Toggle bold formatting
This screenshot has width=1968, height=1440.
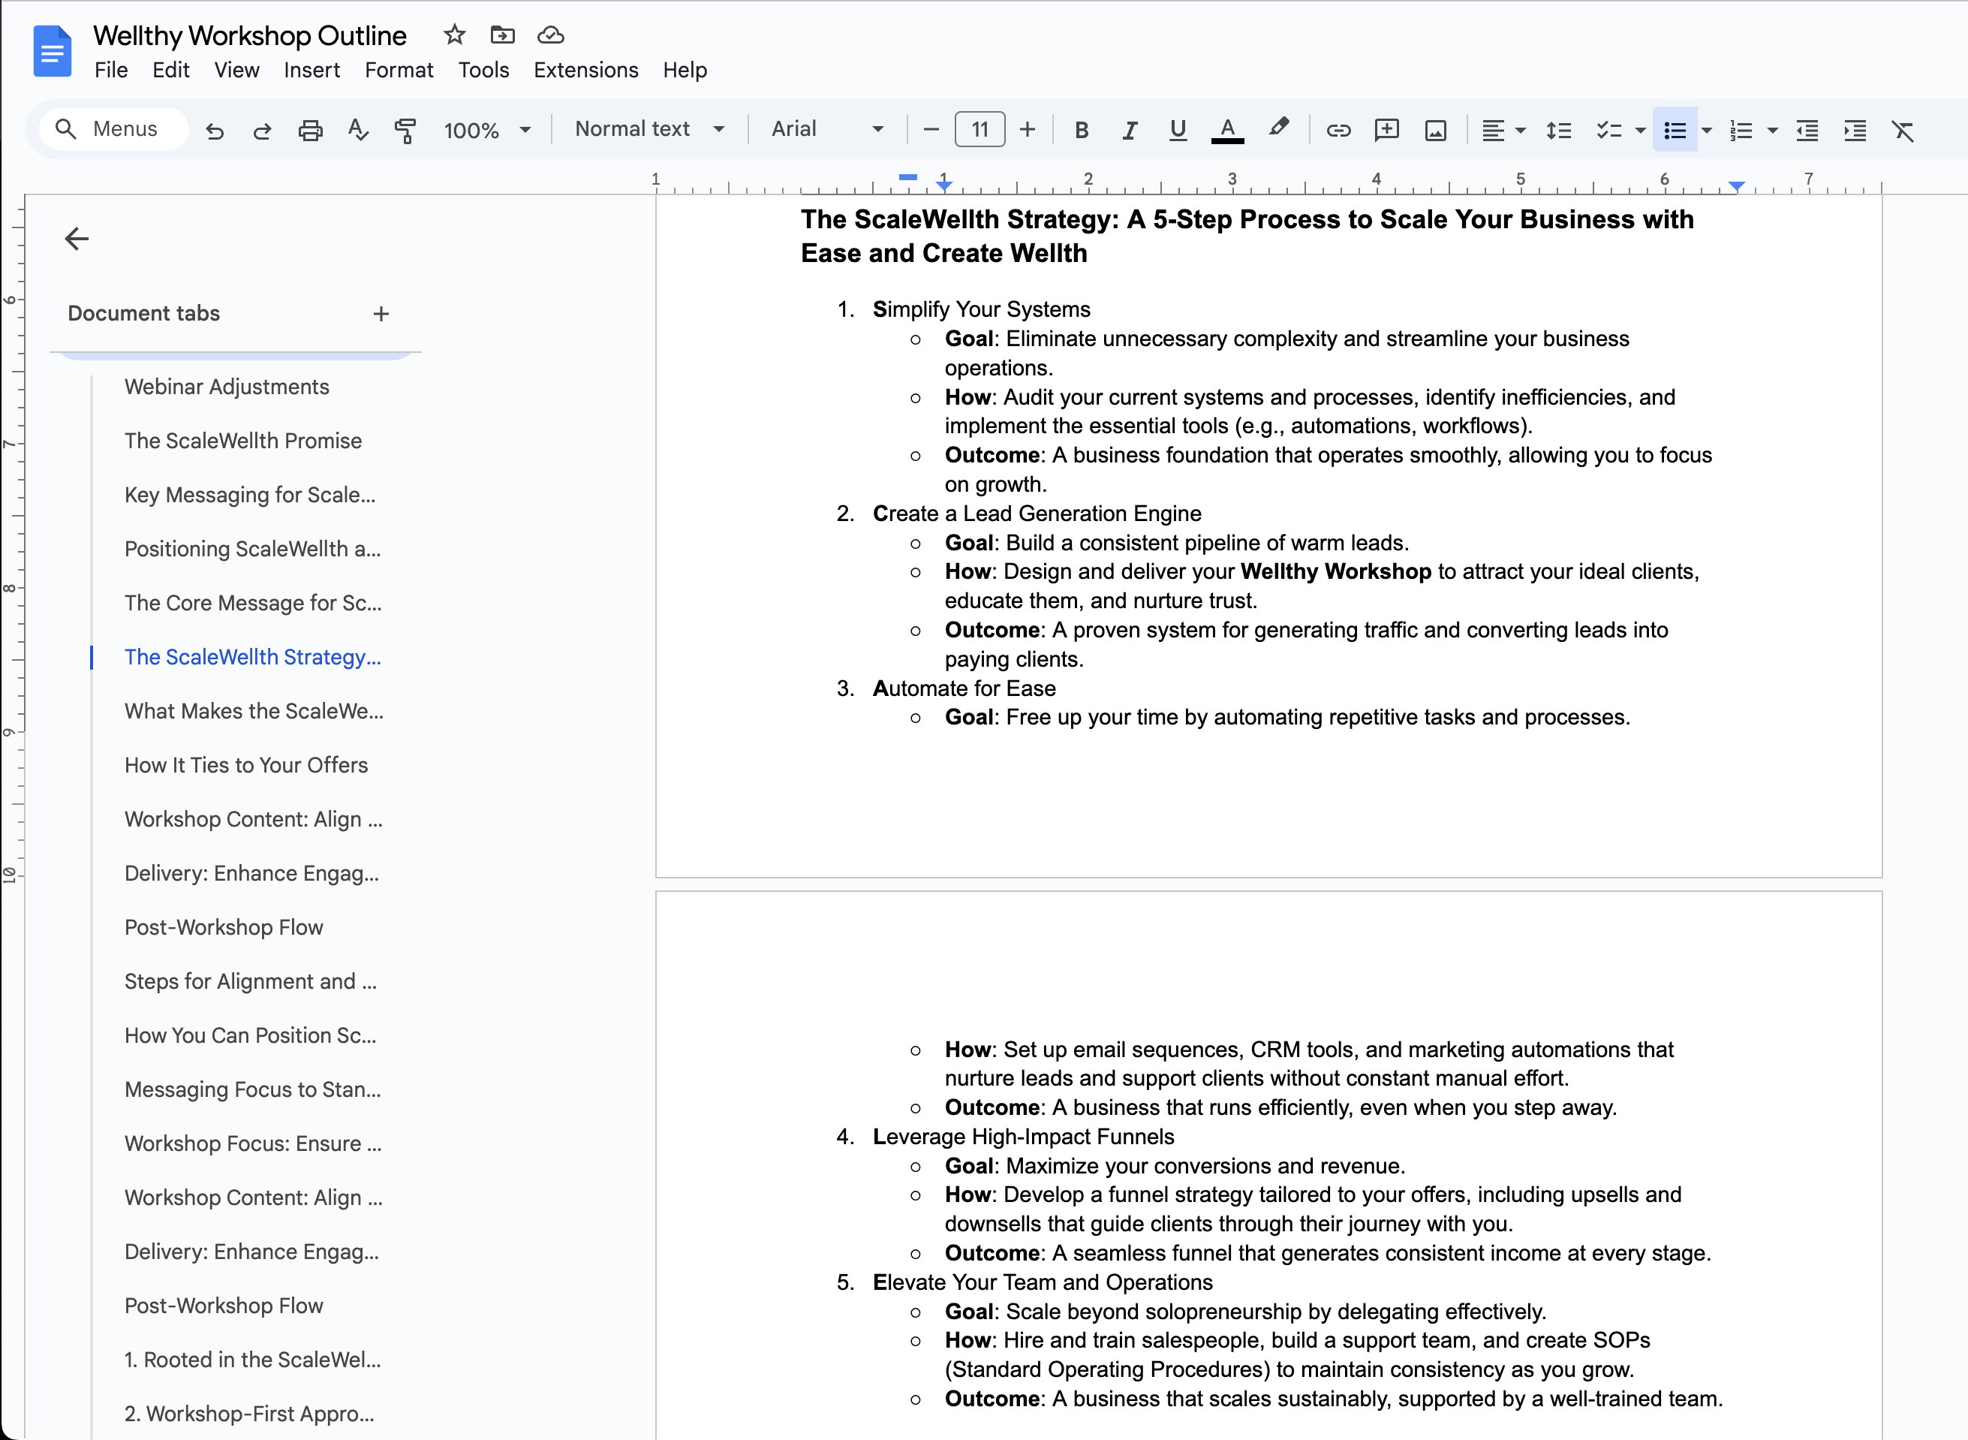pyautogui.click(x=1081, y=131)
